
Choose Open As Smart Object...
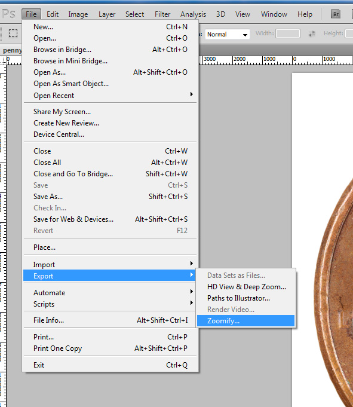[x=110, y=84]
